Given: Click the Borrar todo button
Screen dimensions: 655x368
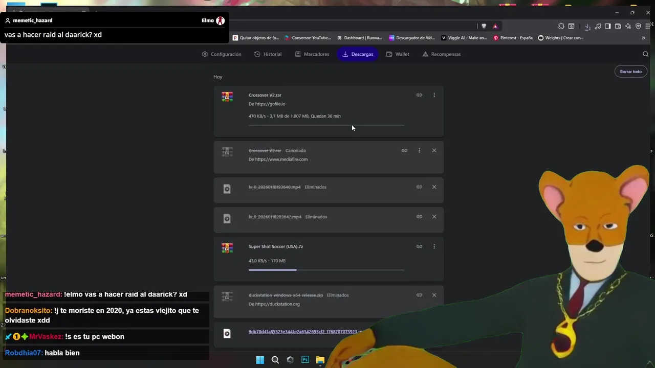Looking at the screenshot, I should (630, 72).
